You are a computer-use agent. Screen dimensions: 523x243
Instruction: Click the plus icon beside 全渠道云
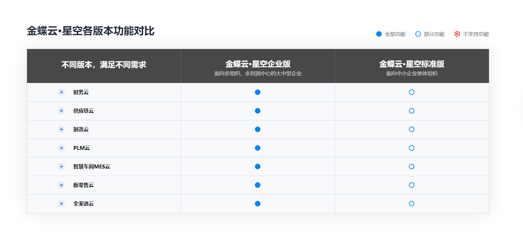[x=61, y=204]
